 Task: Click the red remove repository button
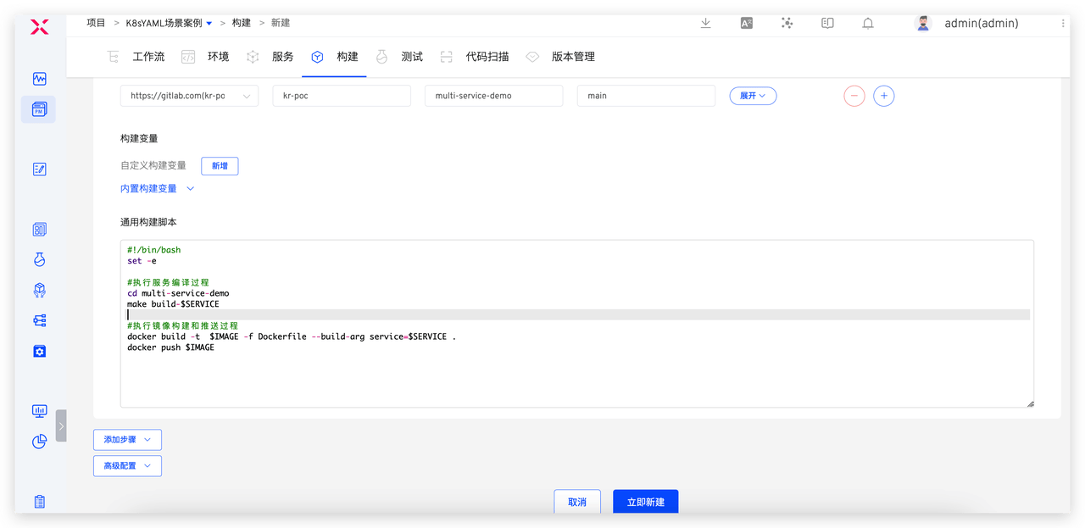854,96
